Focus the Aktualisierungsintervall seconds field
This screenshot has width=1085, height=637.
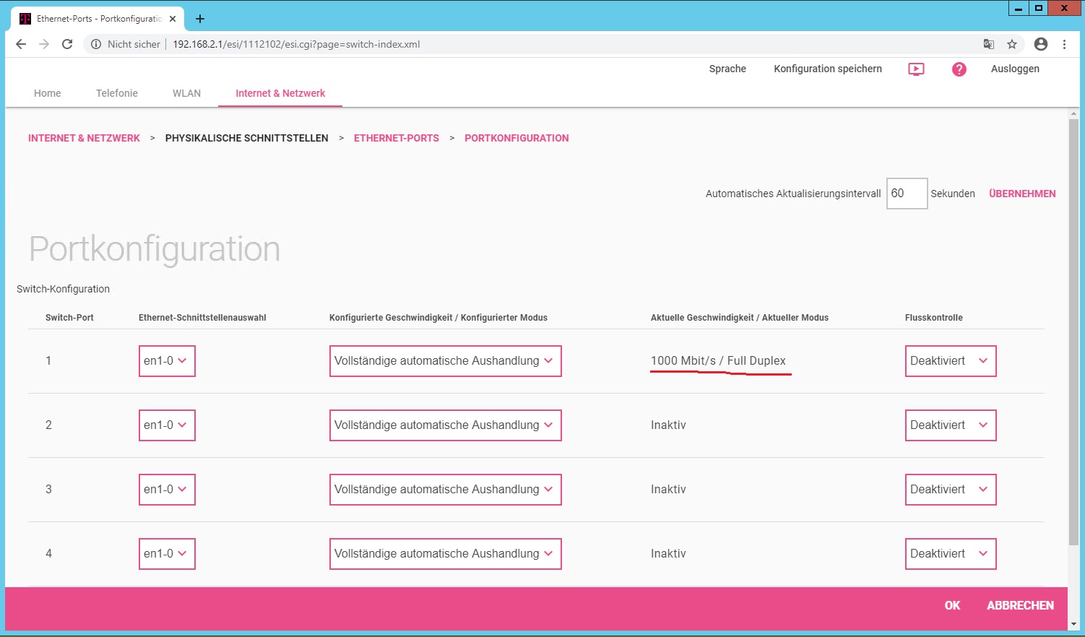click(907, 194)
